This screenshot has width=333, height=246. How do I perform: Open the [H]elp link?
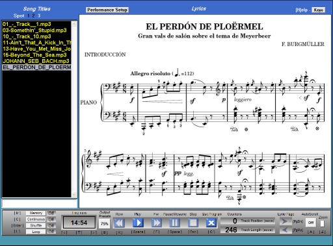[302, 10]
